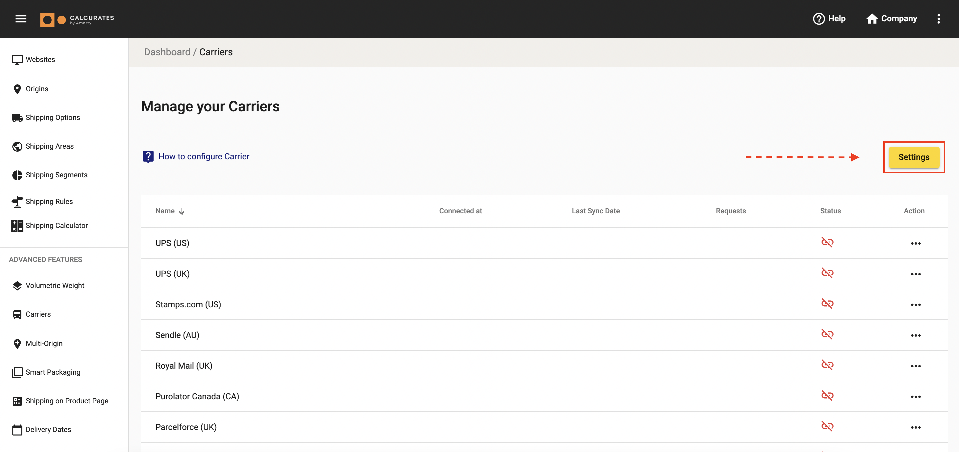Open action menu for UPS (US) row

[x=915, y=244]
